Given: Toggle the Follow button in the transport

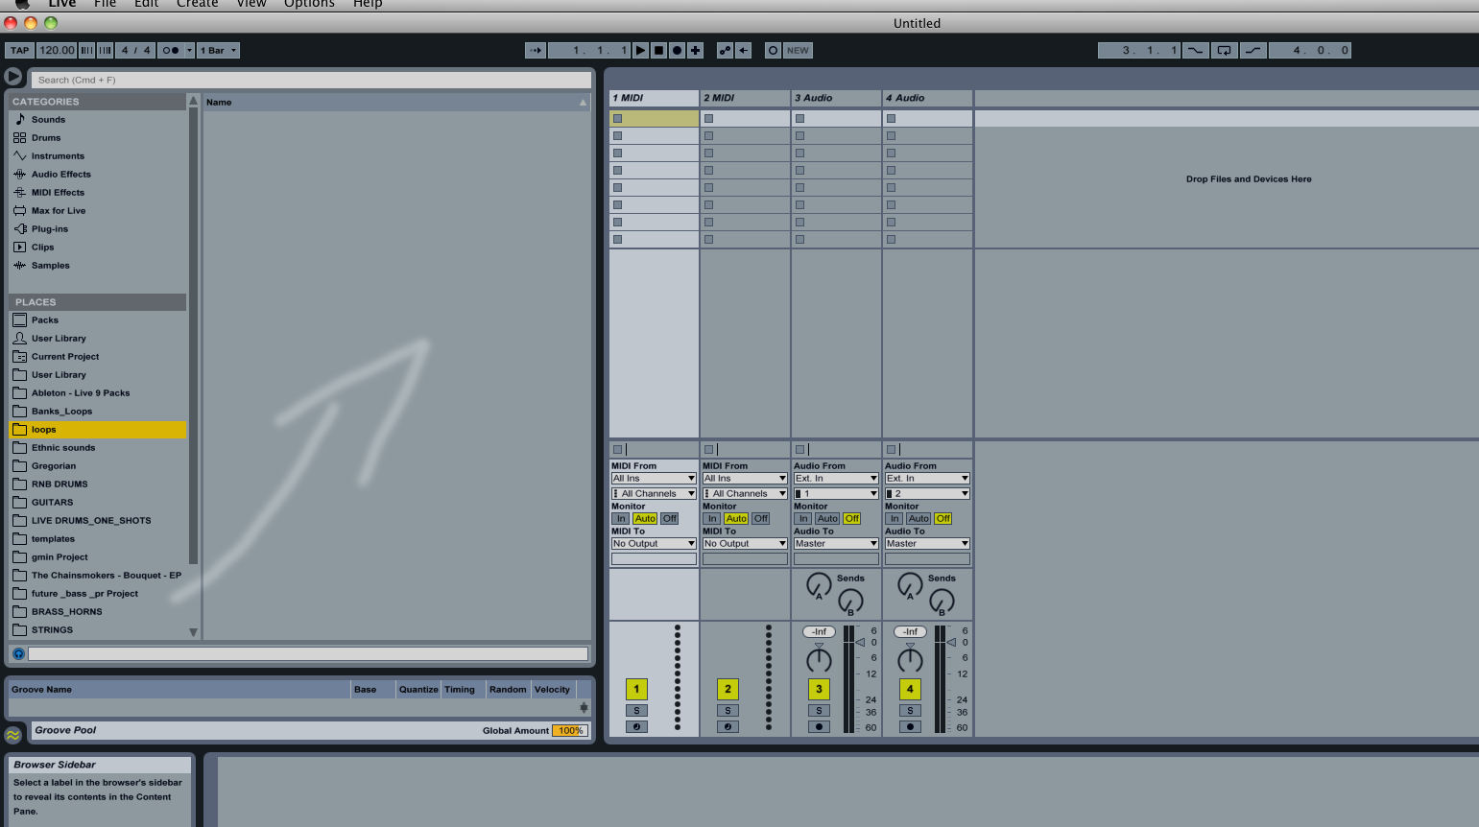Looking at the screenshot, I should point(536,50).
